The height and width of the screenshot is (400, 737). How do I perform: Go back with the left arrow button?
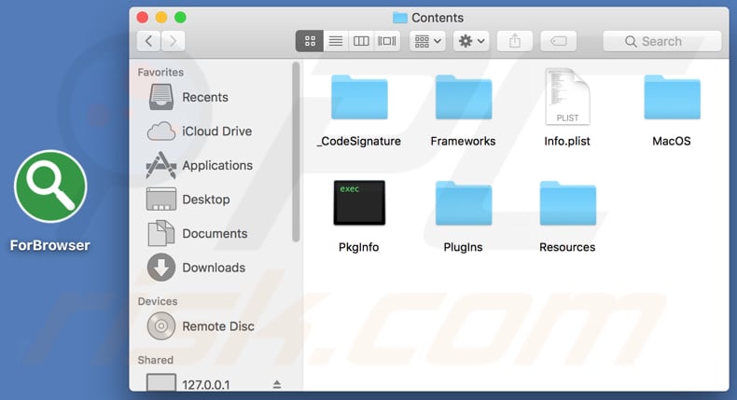tap(149, 41)
